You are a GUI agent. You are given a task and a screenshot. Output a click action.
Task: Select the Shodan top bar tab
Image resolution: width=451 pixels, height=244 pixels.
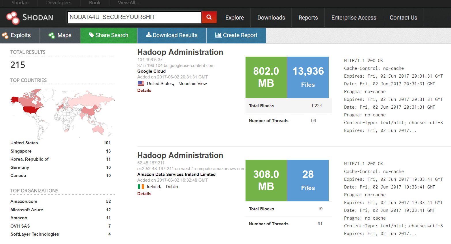point(20,3)
